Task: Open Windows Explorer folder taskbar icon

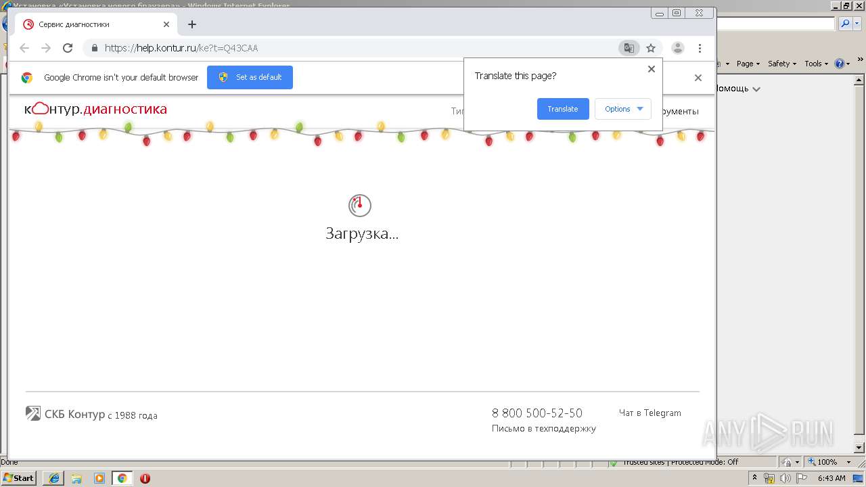Action: [x=76, y=478]
